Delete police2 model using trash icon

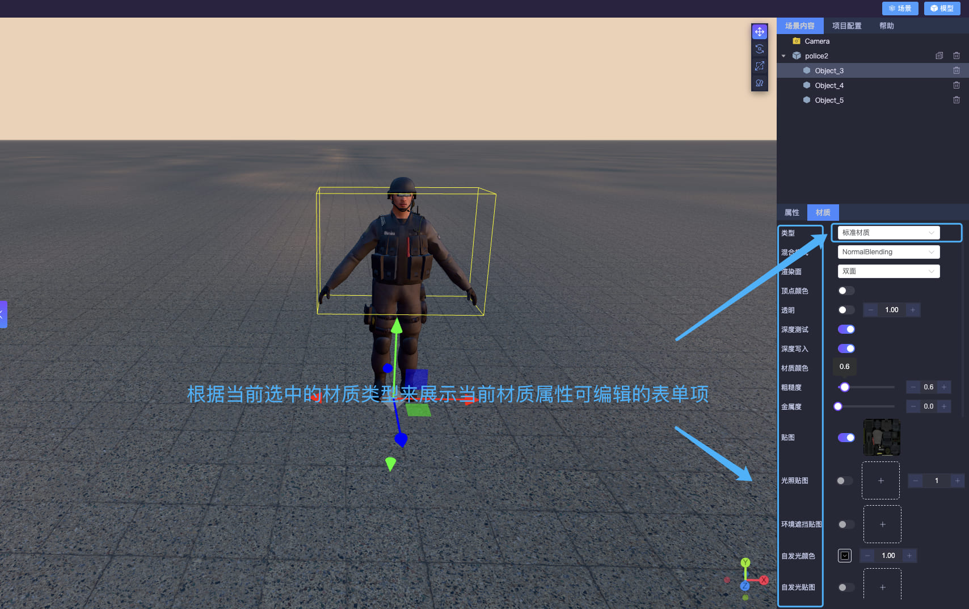956,56
